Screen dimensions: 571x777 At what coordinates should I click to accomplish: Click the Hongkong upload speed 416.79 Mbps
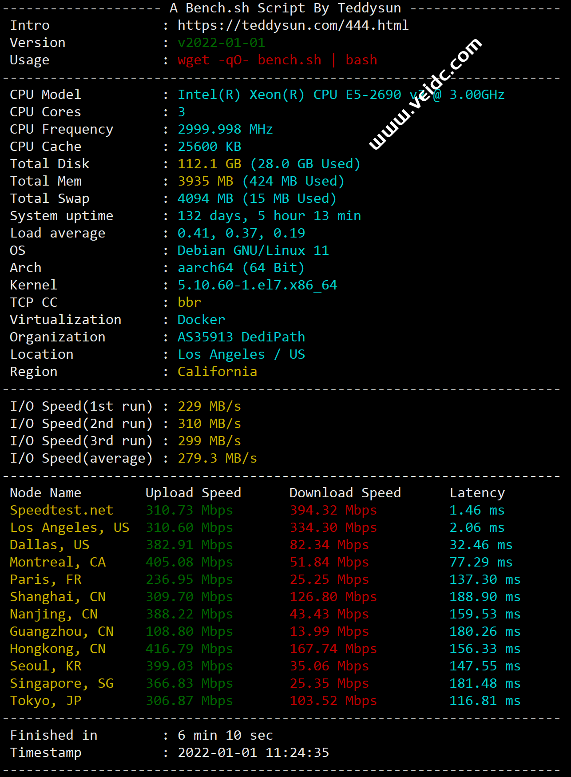coord(189,649)
